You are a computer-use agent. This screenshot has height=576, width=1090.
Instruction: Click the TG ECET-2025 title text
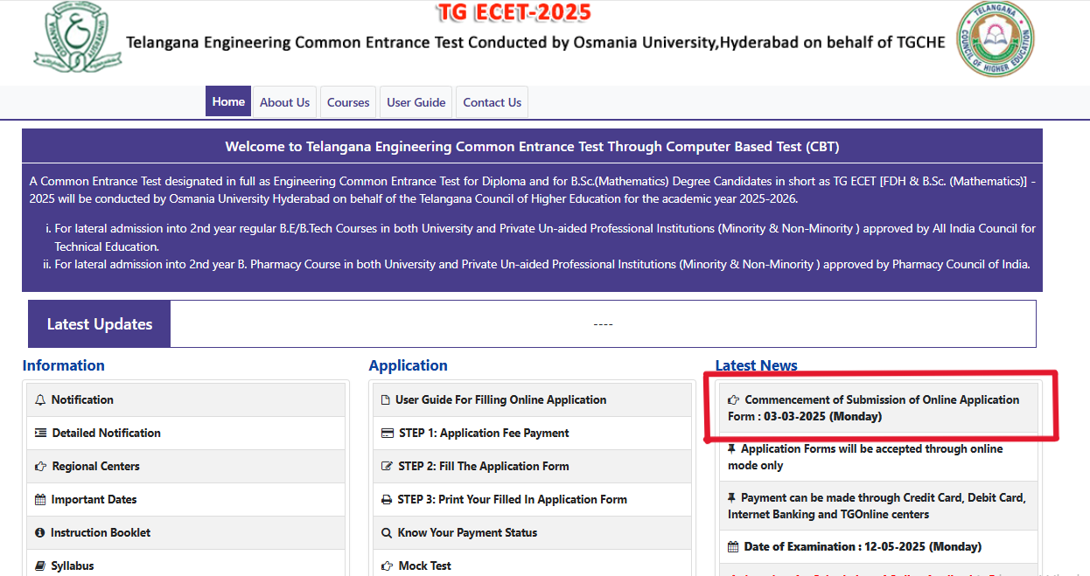(514, 13)
